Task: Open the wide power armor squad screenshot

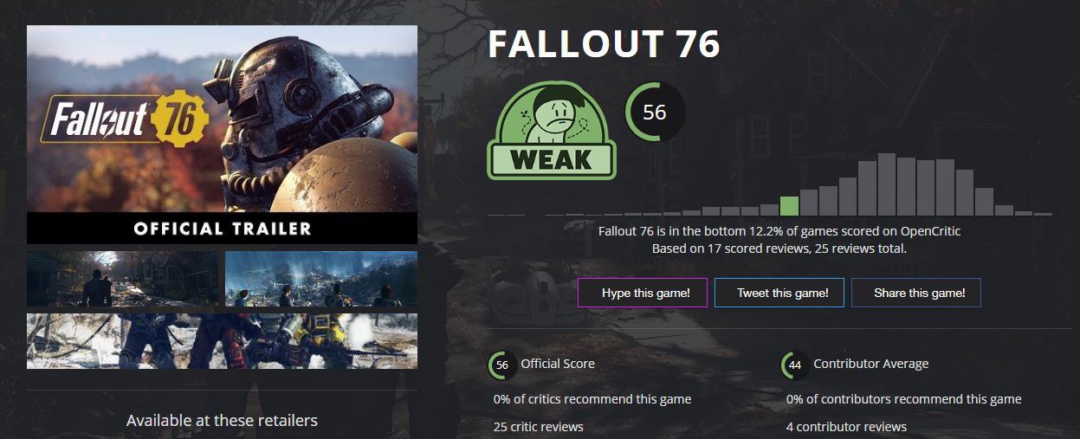Action: click(x=222, y=341)
